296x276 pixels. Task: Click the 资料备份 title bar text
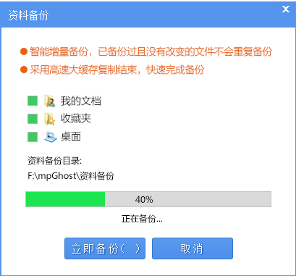[x=28, y=15]
